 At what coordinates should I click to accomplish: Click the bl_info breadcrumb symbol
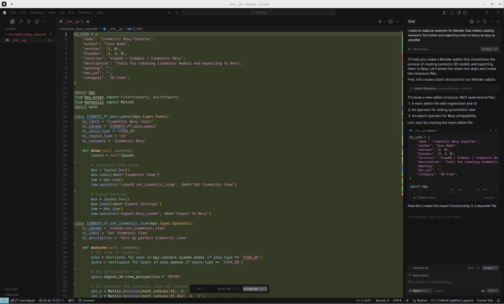point(135,29)
